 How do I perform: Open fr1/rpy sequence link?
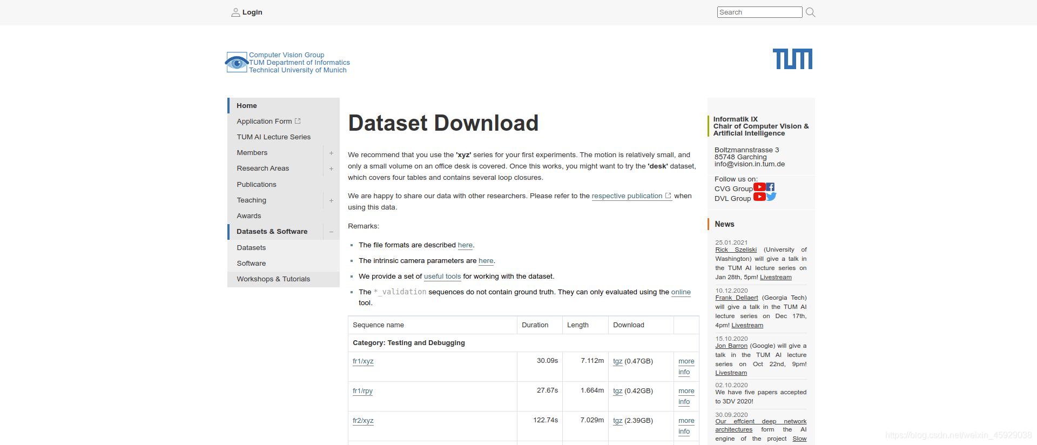click(362, 391)
